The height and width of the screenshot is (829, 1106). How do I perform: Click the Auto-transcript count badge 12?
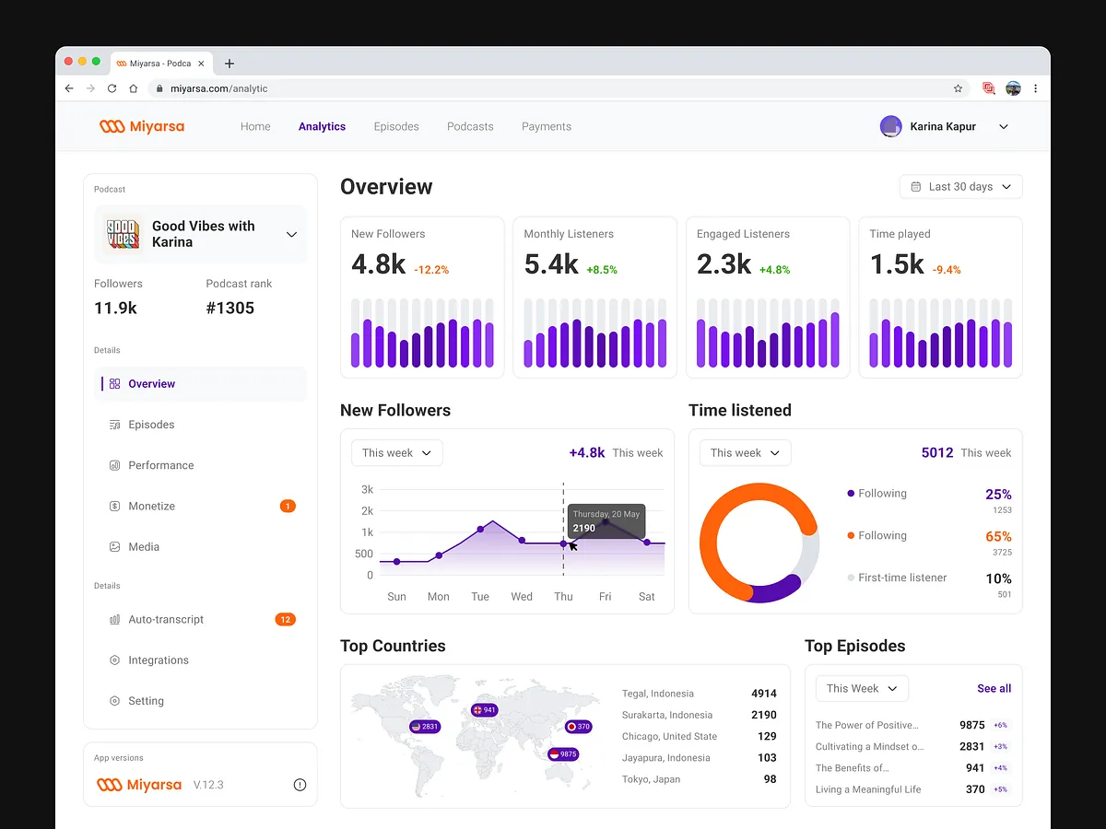click(x=286, y=620)
